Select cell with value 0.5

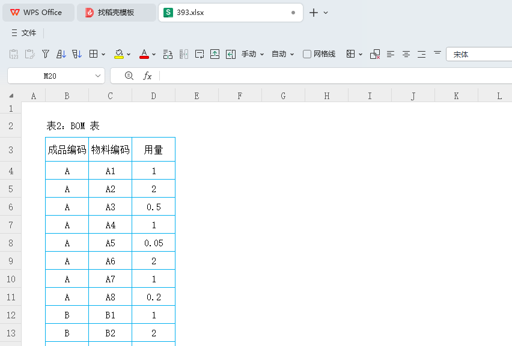[x=153, y=207]
